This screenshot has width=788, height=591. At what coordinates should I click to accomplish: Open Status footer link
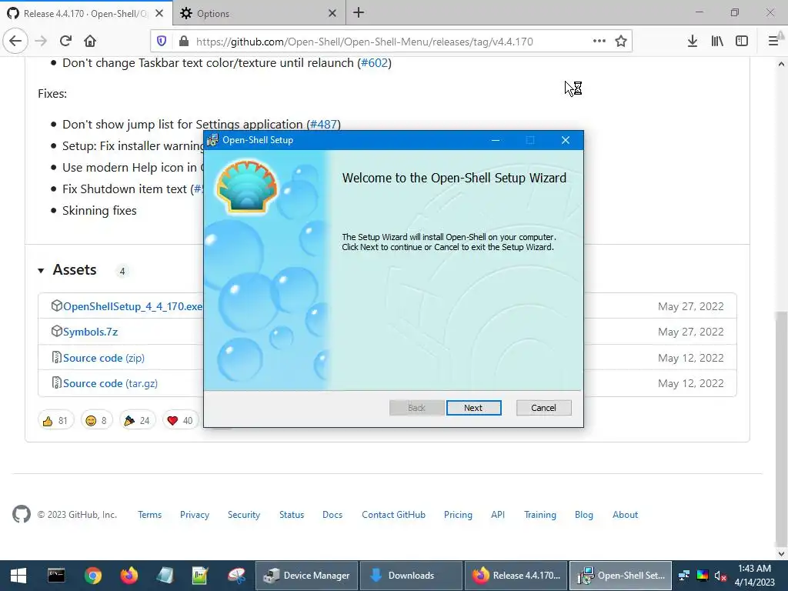click(292, 515)
